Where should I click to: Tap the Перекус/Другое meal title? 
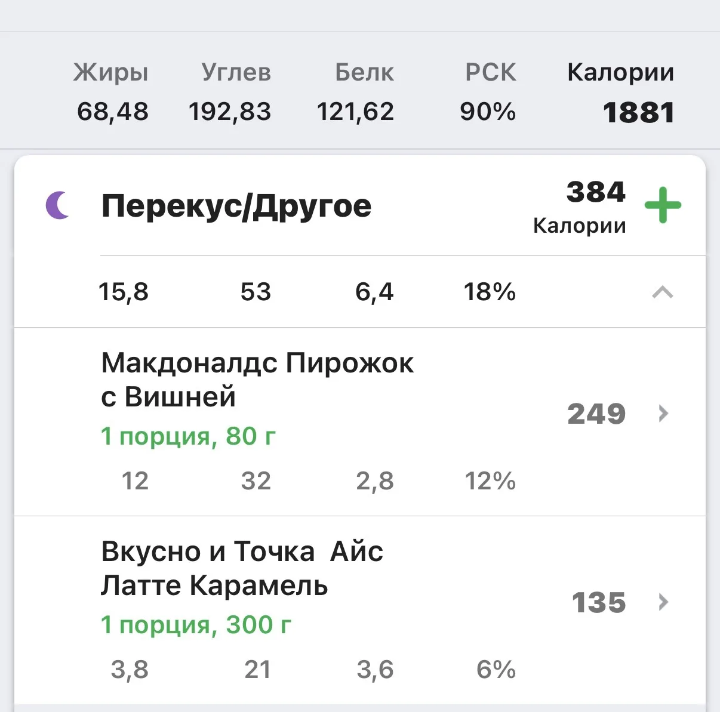236,206
